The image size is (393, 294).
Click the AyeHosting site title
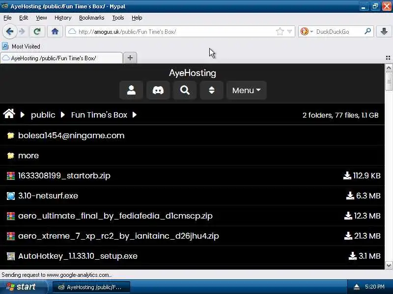[193, 73]
